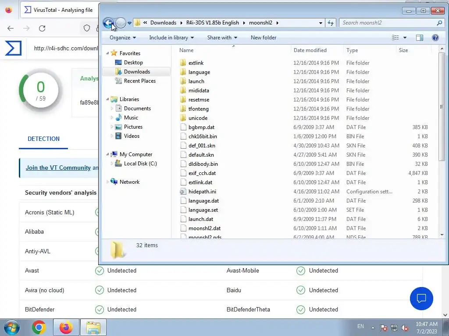Refresh the moonshl2 folder view
The image size is (449, 336).
[331, 23]
